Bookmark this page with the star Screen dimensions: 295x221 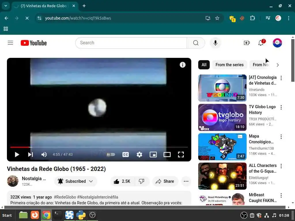pyautogui.click(x=217, y=18)
